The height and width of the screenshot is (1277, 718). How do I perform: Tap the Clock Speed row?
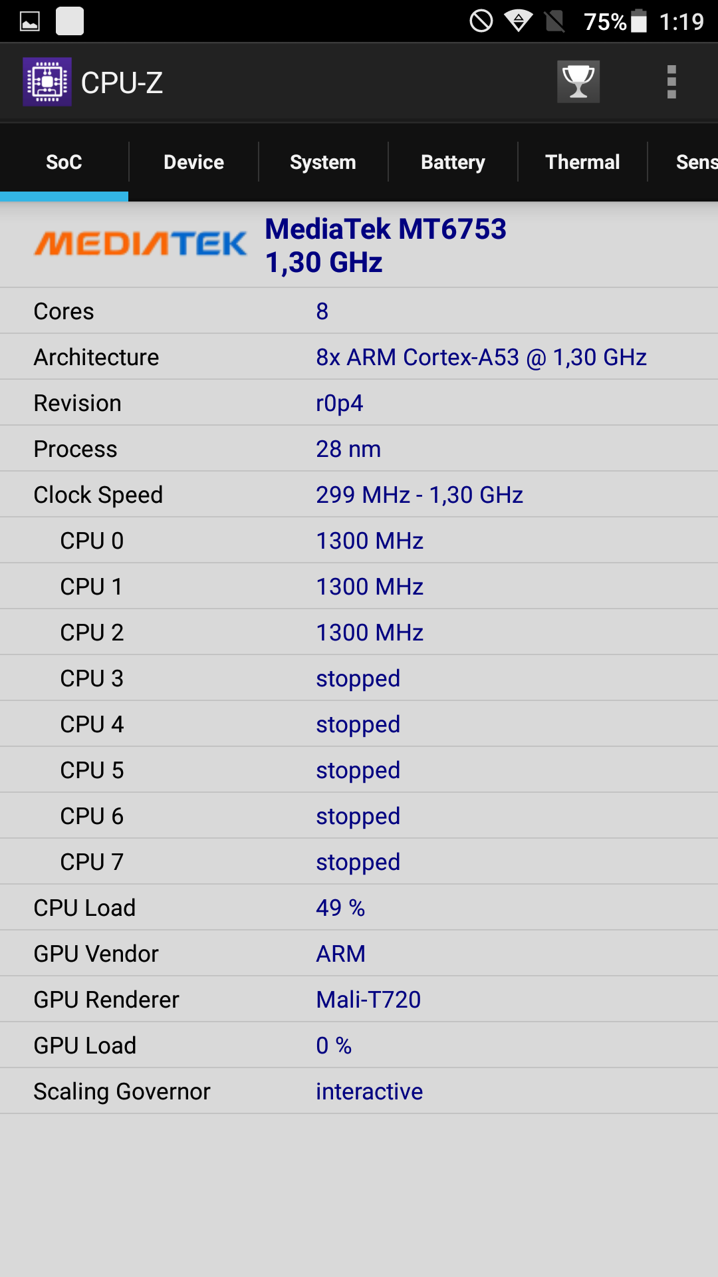[x=359, y=495]
